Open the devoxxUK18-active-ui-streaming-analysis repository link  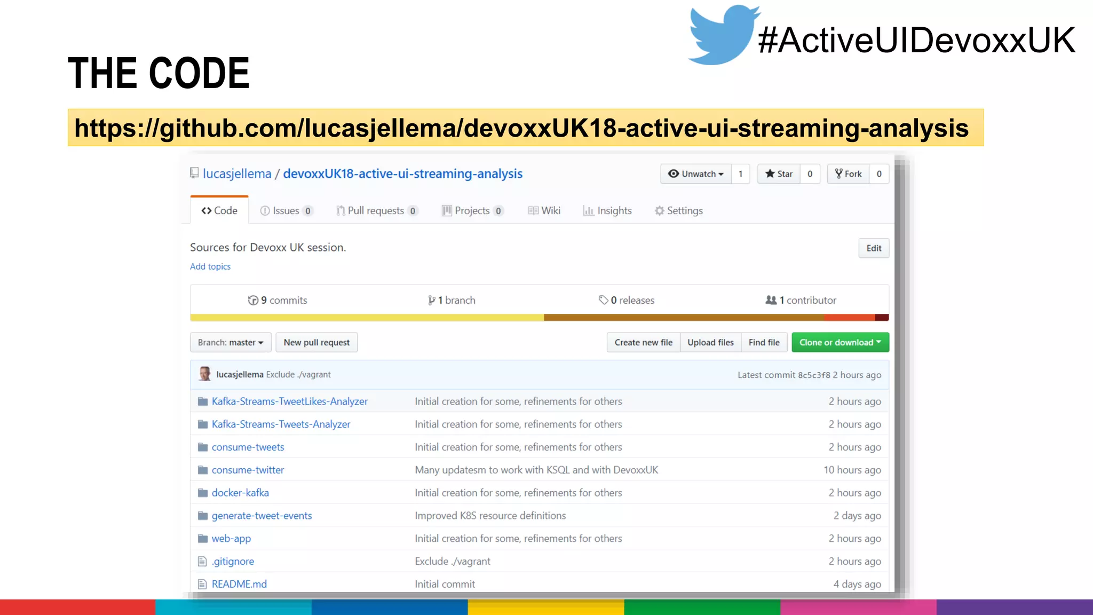[x=403, y=174]
